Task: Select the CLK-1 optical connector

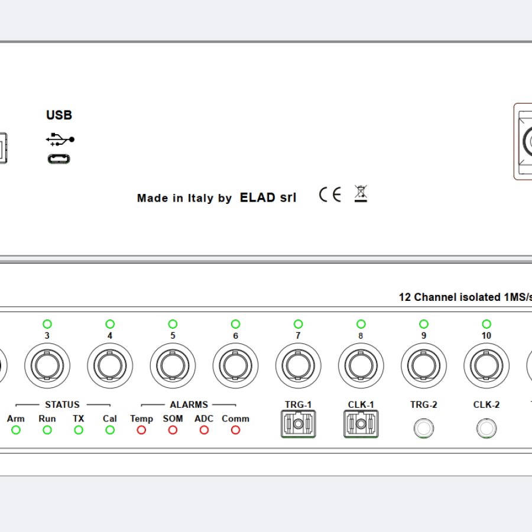Action: (361, 425)
